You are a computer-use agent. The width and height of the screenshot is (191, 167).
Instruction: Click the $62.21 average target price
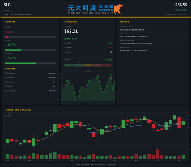click(71, 31)
